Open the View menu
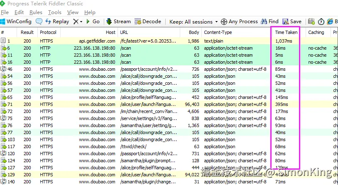 tap(73, 12)
